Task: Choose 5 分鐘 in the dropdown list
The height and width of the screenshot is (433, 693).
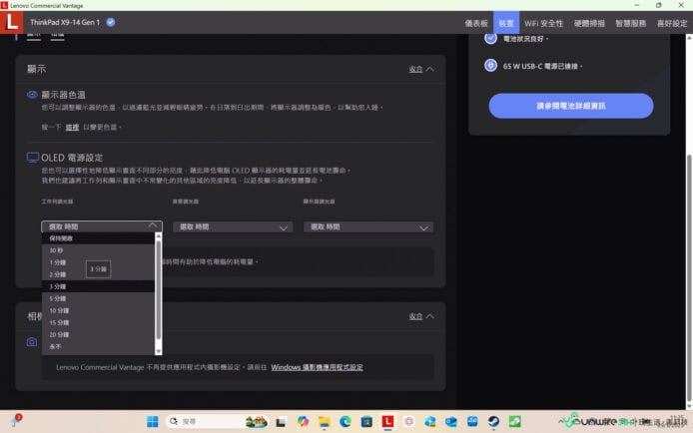Action: pyautogui.click(x=98, y=298)
